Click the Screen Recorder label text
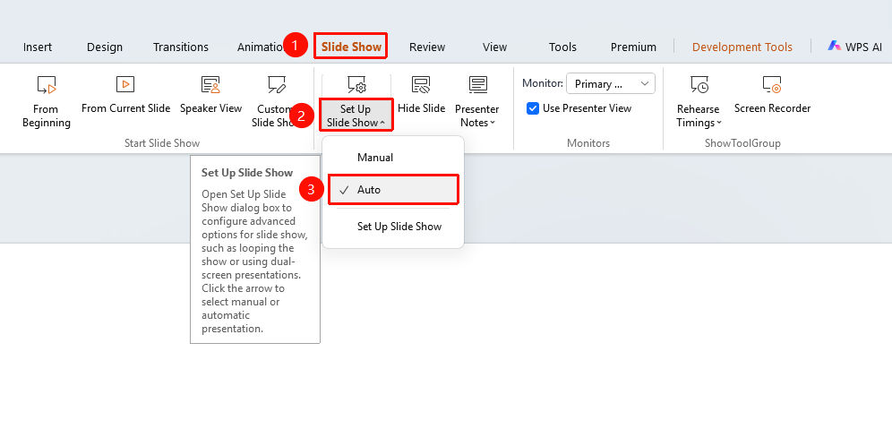The image size is (892, 446). [772, 108]
